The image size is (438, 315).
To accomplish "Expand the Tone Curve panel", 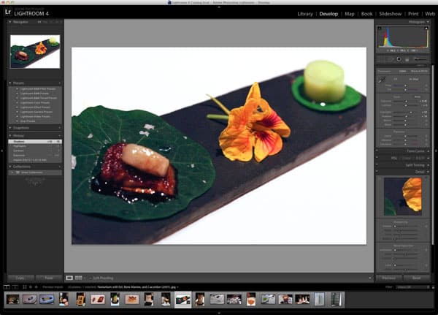I will 415,151.
